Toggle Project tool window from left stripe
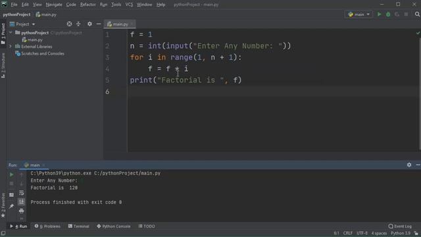The height and width of the screenshot is (237, 421). [x=3, y=34]
